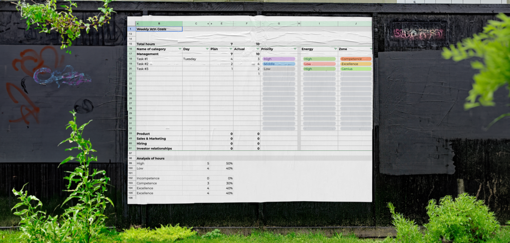Click Actual value 10 in Management row
Screen dimensions: 510x243
(247, 54)
